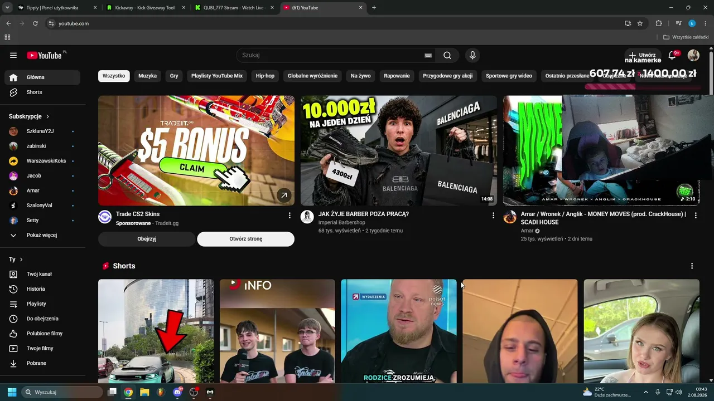Open the on-screen keyboard icon in search
The height and width of the screenshot is (401, 714).
428,56
